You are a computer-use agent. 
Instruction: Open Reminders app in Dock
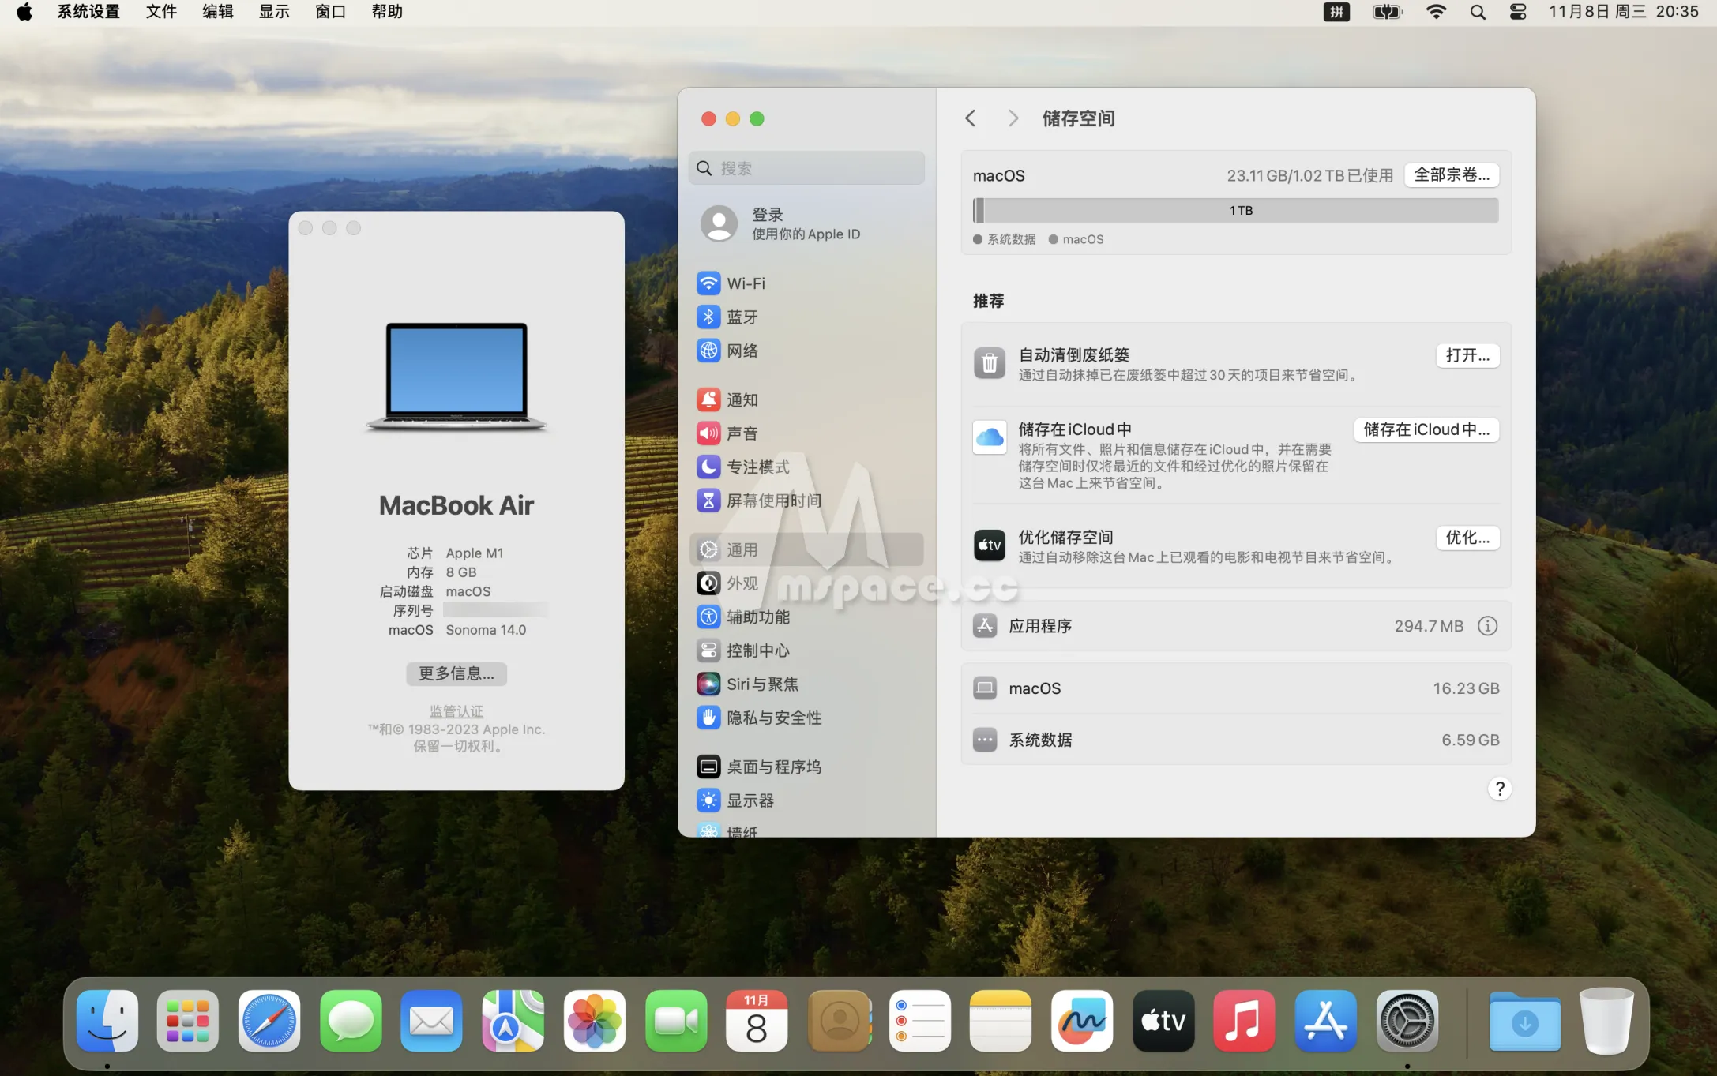pyautogui.click(x=919, y=1021)
